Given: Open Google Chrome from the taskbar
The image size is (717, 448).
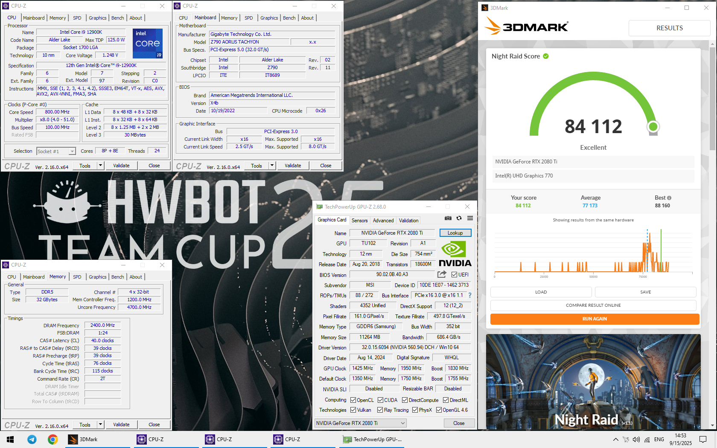Looking at the screenshot, I should coord(53,439).
